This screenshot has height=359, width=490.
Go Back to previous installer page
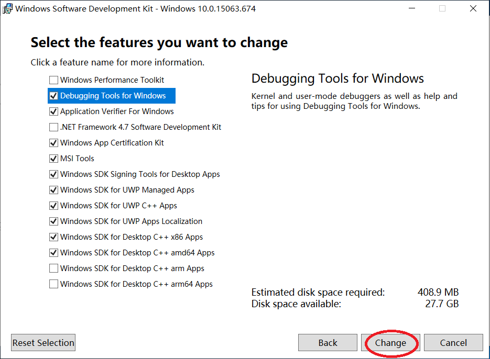click(328, 343)
